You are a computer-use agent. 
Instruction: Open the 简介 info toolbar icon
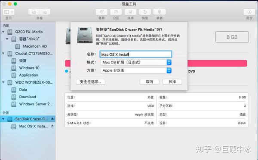[x=249, y=12]
